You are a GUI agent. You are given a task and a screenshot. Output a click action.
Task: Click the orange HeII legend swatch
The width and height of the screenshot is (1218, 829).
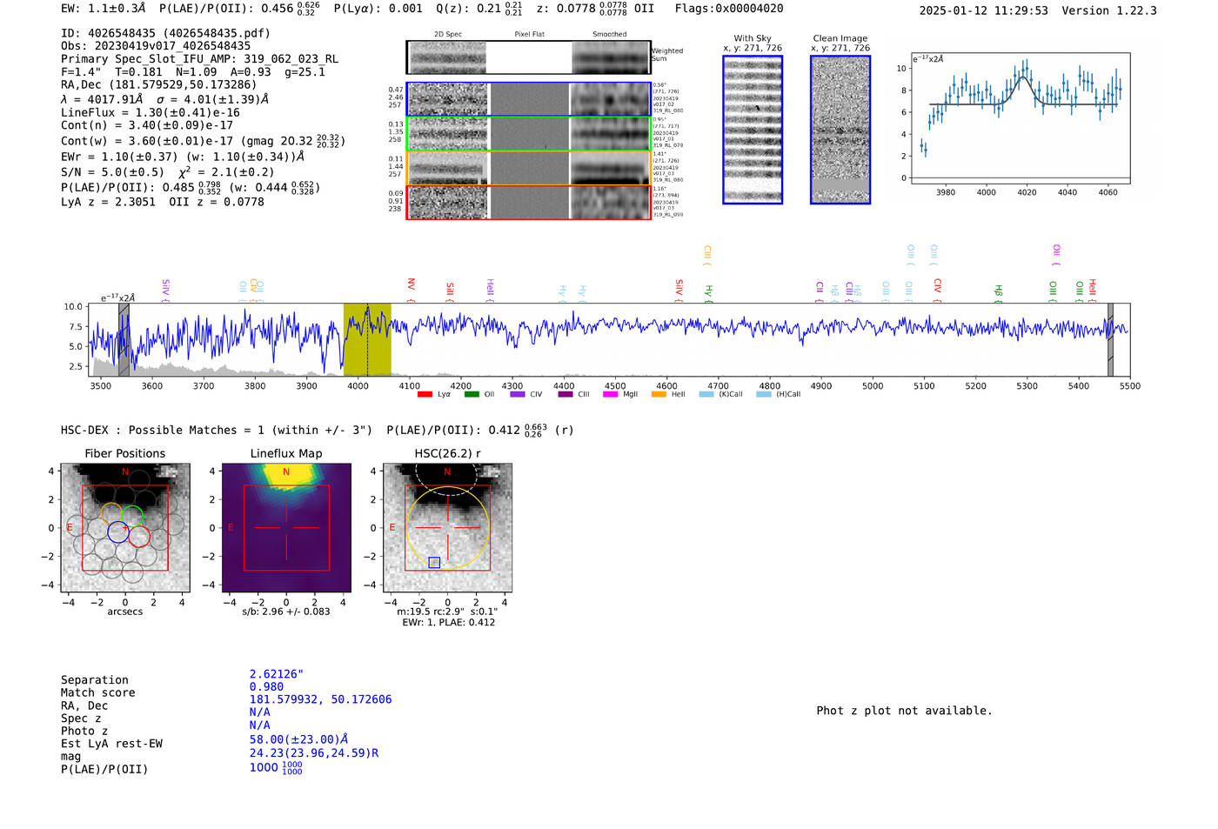pos(659,394)
